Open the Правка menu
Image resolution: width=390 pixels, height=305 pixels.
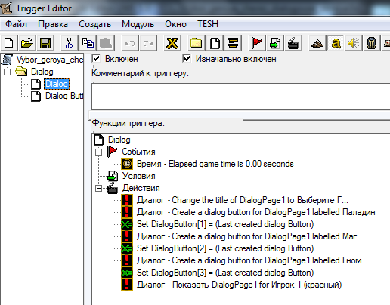pos(53,24)
